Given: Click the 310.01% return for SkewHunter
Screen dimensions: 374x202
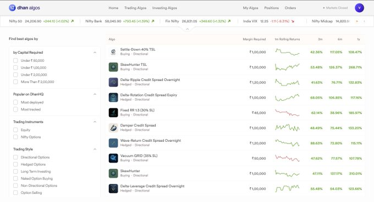Looking at the screenshot, I should pos(355,174).
